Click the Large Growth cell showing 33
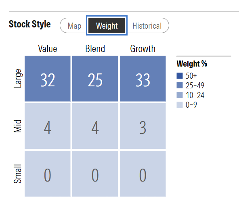239x213 pixels. click(143, 79)
